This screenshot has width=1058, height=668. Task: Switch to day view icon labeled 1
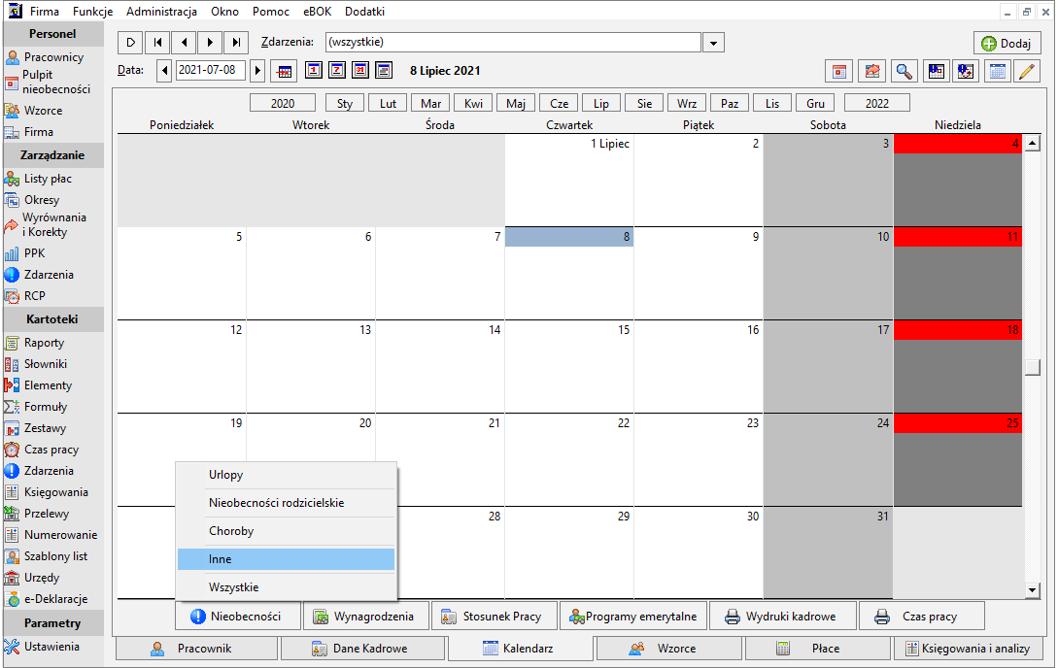coord(313,70)
